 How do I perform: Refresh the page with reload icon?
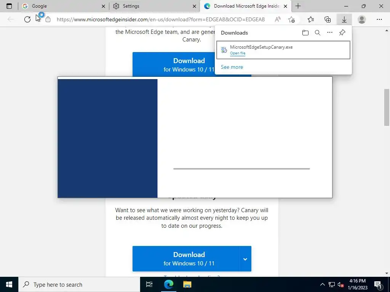click(27, 19)
